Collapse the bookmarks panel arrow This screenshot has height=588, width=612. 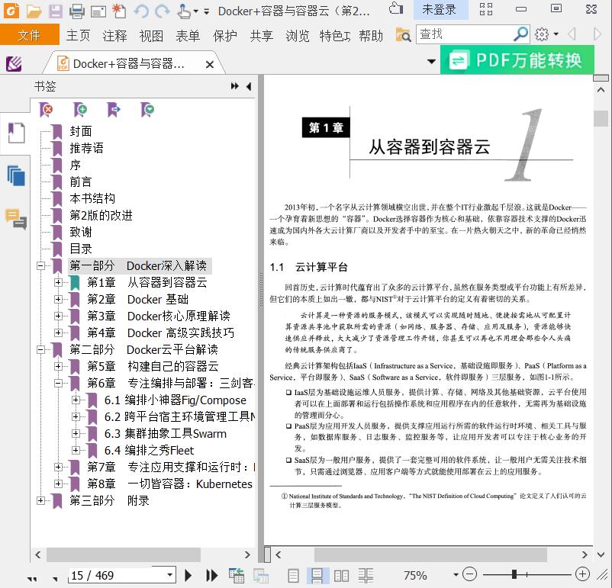point(249,86)
